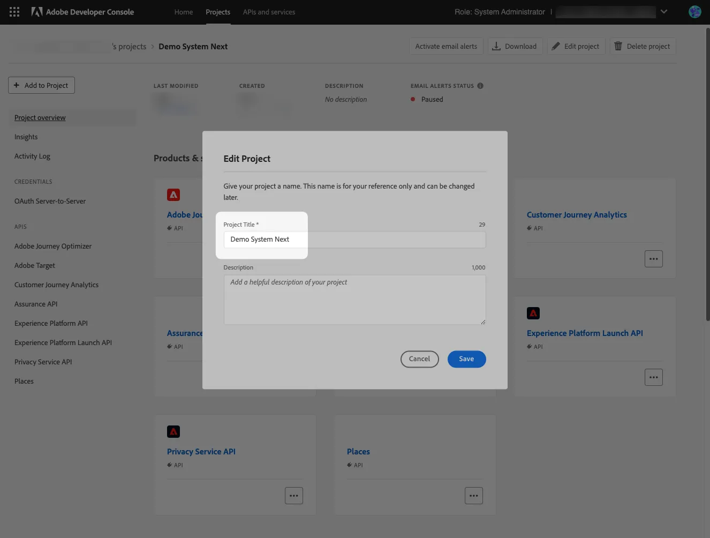Expand the organization switcher chevron
The height and width of the screenshot is (538, 710).
[664, 12]
